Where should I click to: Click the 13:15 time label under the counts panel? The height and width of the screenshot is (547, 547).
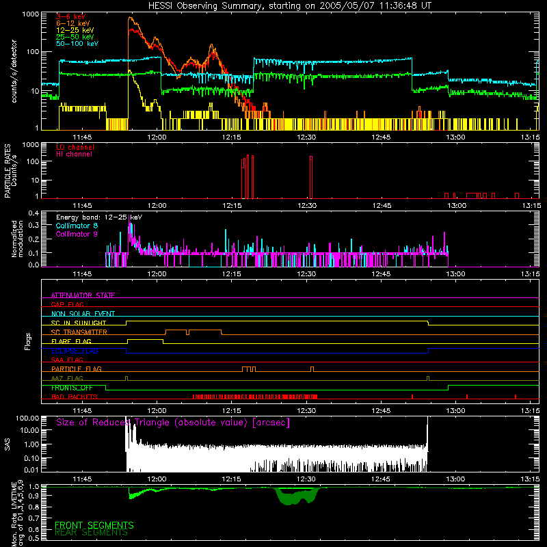tap(531, 137)
